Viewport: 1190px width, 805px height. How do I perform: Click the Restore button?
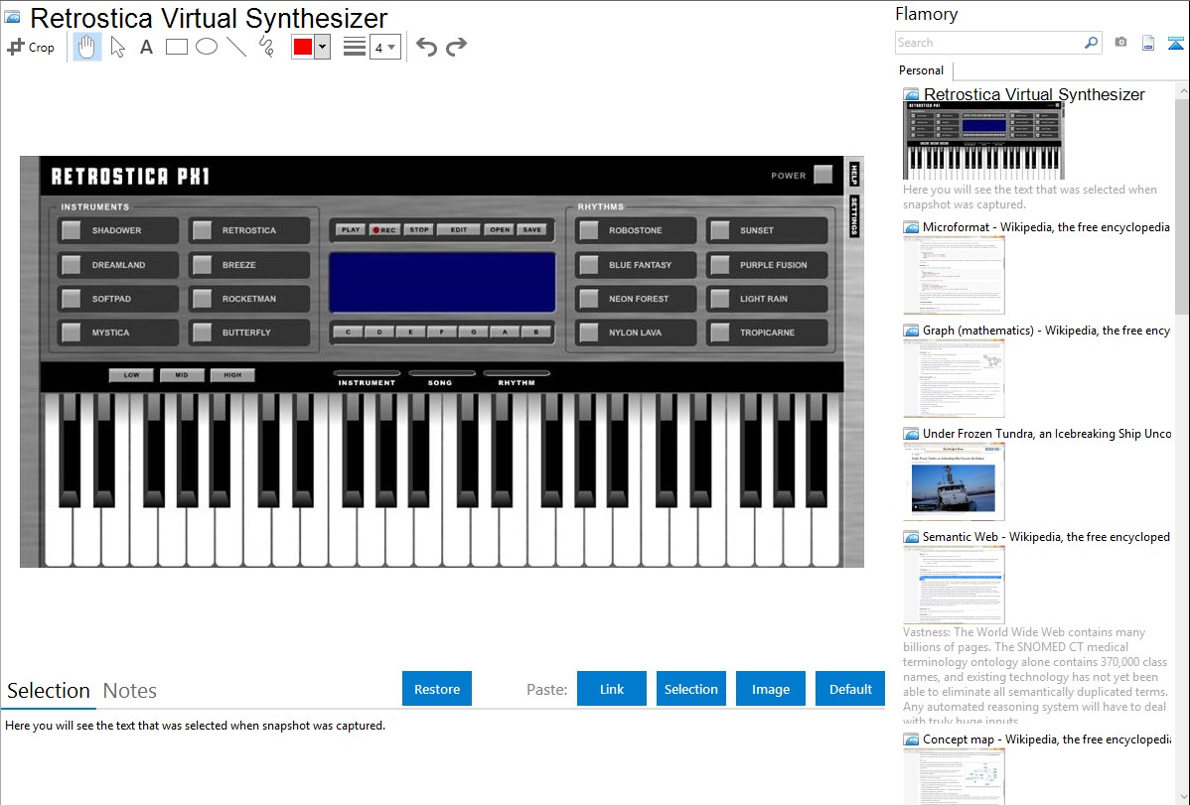(437, 689)
